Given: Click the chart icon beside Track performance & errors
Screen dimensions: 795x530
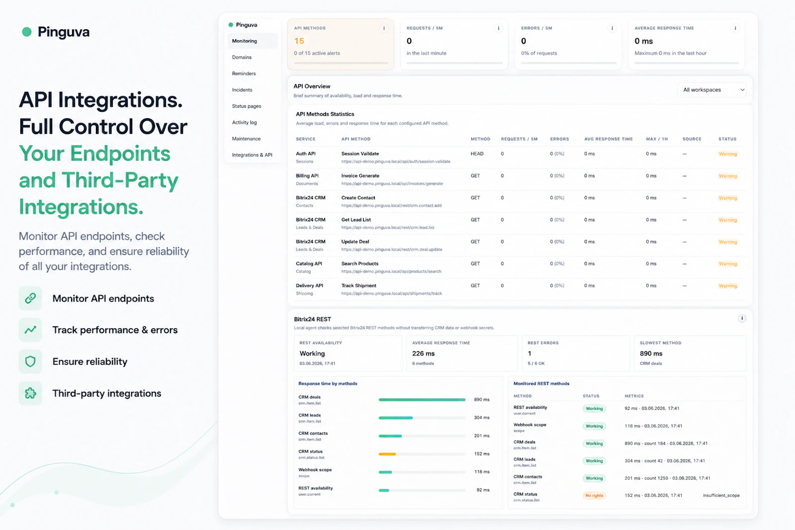Looking at the screenshot, I should point(30,330).
